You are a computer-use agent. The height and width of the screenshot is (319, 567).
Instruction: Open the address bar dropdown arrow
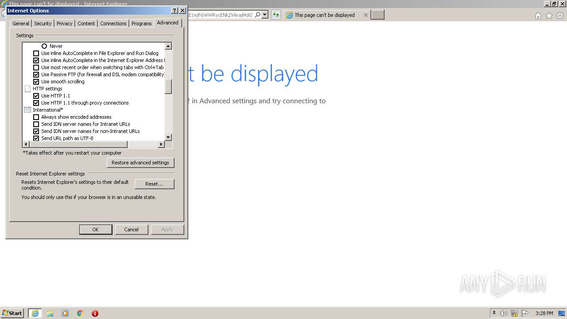point(265,15)
